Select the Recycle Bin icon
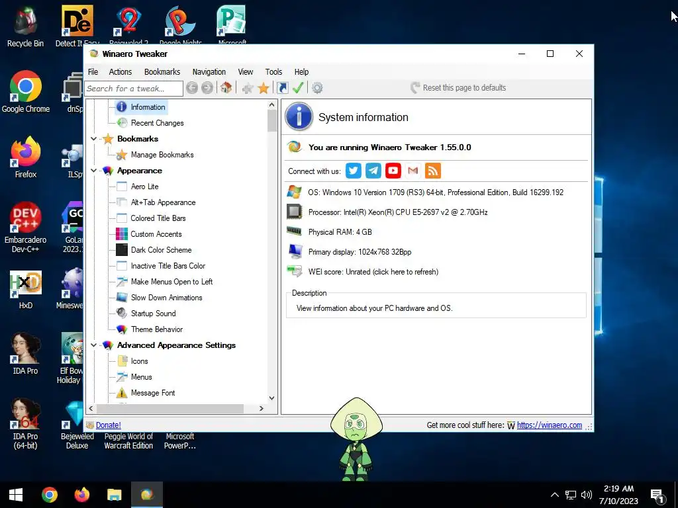Screen dimensions: 678x508 click(x=26, y=26)
